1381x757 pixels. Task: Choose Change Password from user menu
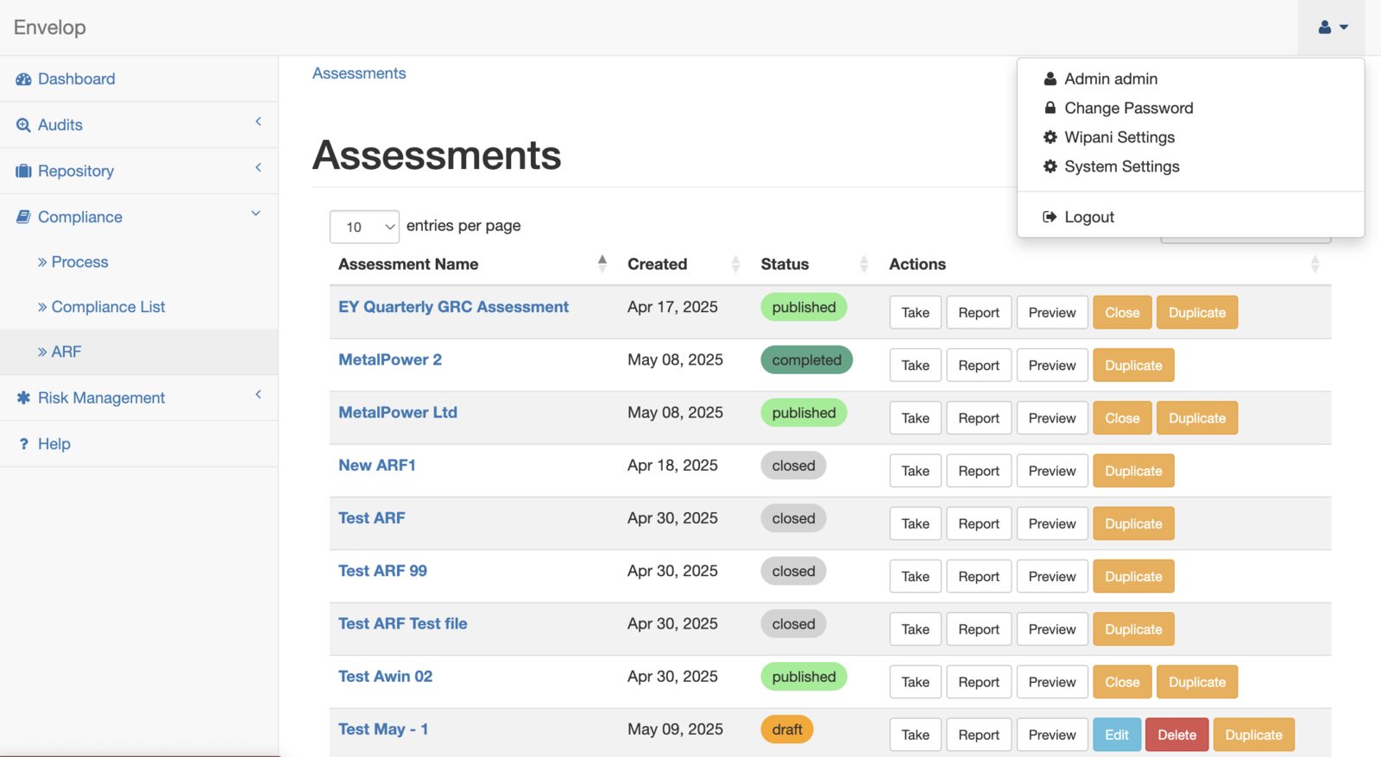[1129, 108]
